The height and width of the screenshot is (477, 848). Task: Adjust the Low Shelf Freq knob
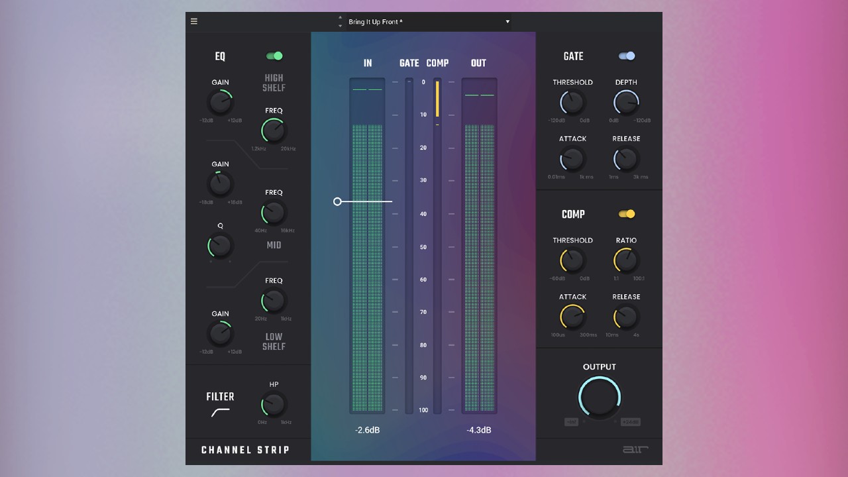273,302
